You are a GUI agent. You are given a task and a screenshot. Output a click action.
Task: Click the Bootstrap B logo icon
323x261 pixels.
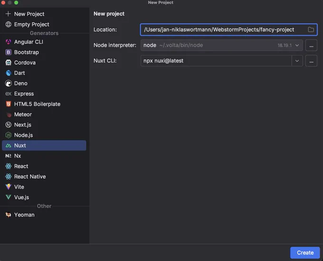(8, 52)
